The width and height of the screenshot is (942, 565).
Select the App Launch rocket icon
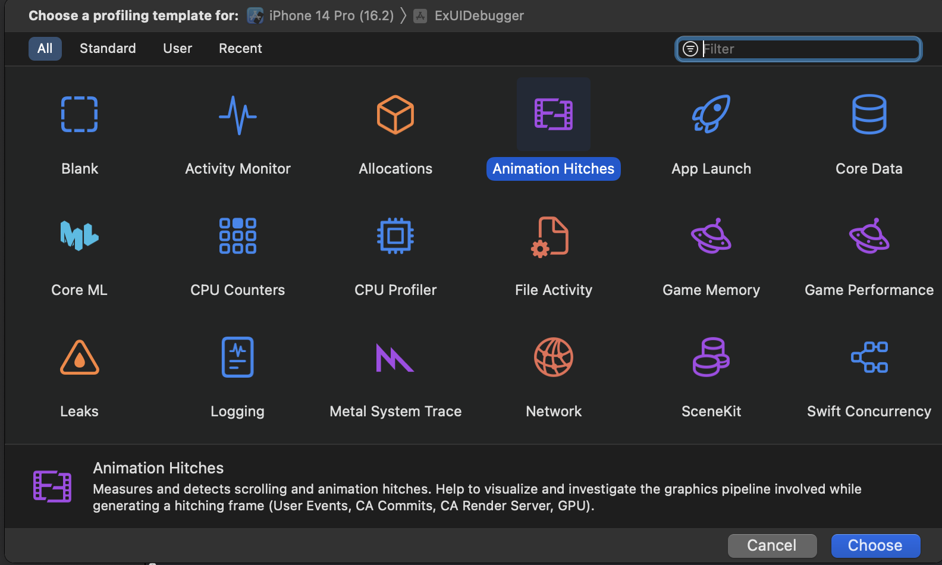point(711,114)
